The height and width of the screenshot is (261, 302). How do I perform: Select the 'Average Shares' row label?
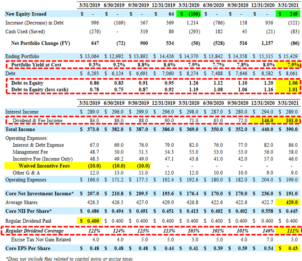pos(21,202)
